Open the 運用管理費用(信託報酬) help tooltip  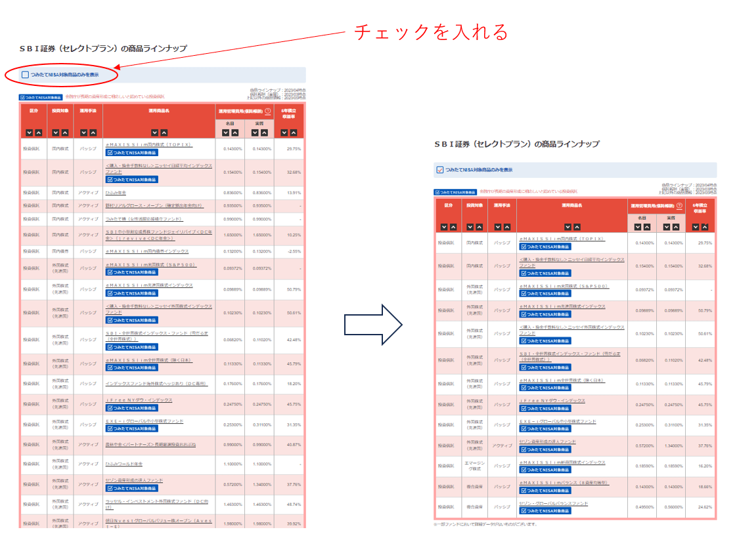click(x=268, y=112)
